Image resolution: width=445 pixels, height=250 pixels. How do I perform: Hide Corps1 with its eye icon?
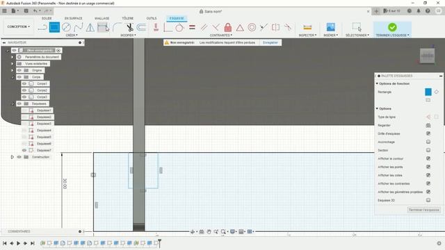(24, 83)
